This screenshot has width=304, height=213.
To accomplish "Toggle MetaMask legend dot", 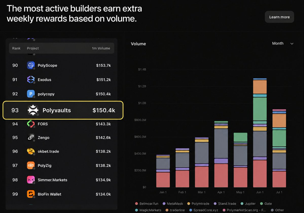I will point(164,204).
